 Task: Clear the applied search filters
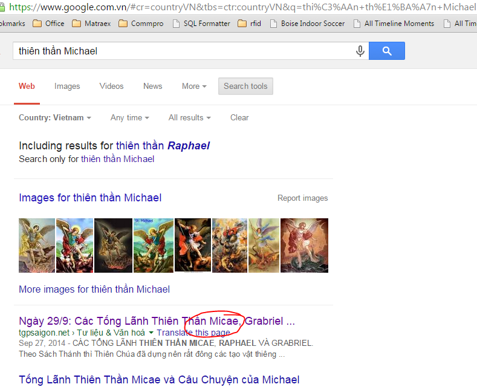click(x=239, y=117)
